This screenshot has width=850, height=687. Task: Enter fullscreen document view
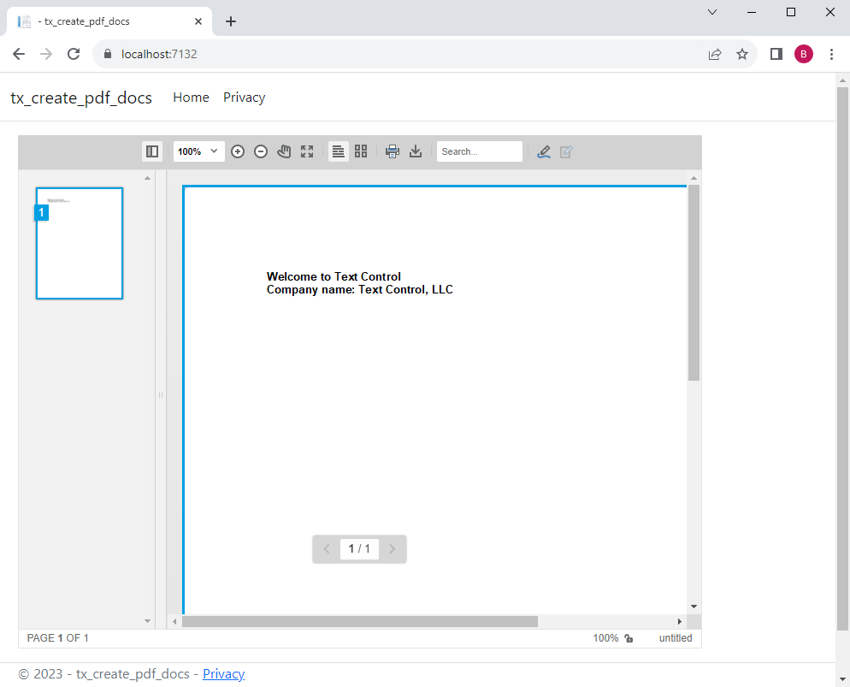click(307, 151)
